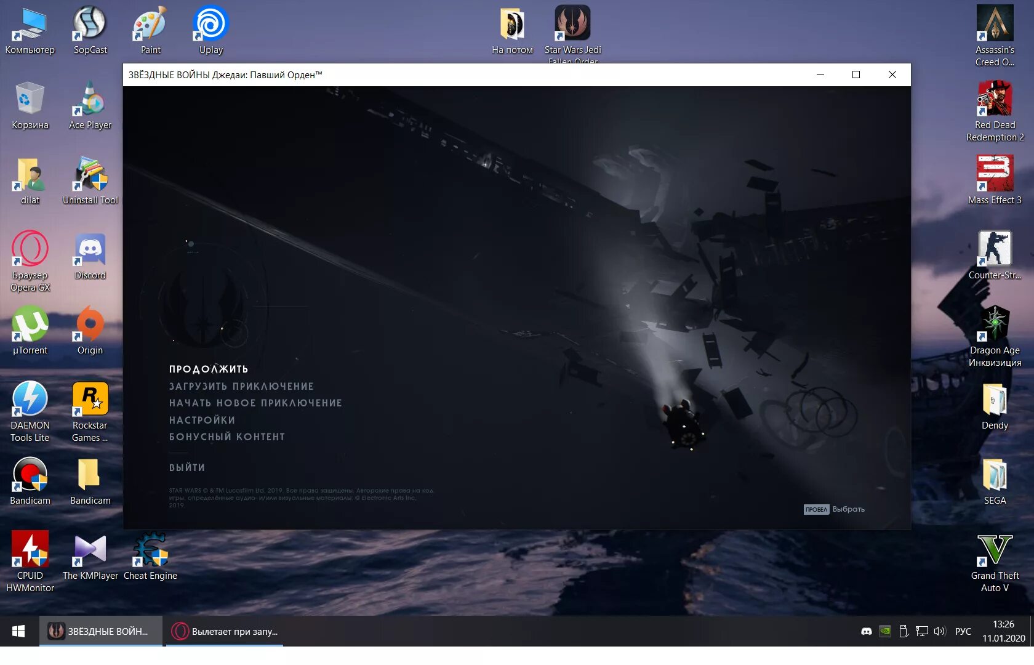Select Rockstar Games launcher shortcut
The height and width of the screenshot is (665, 1034).
[x=90, y=411]
